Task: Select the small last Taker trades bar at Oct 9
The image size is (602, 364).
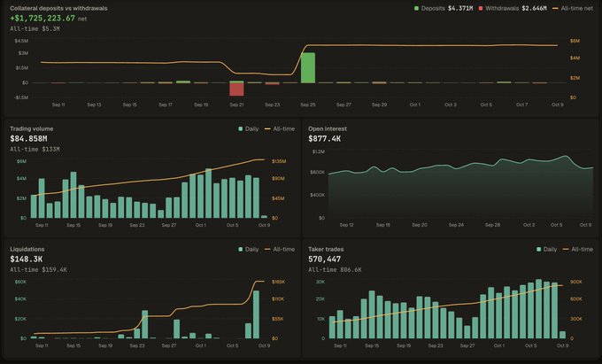Action: pyautogui.click(x=562, y=335)
